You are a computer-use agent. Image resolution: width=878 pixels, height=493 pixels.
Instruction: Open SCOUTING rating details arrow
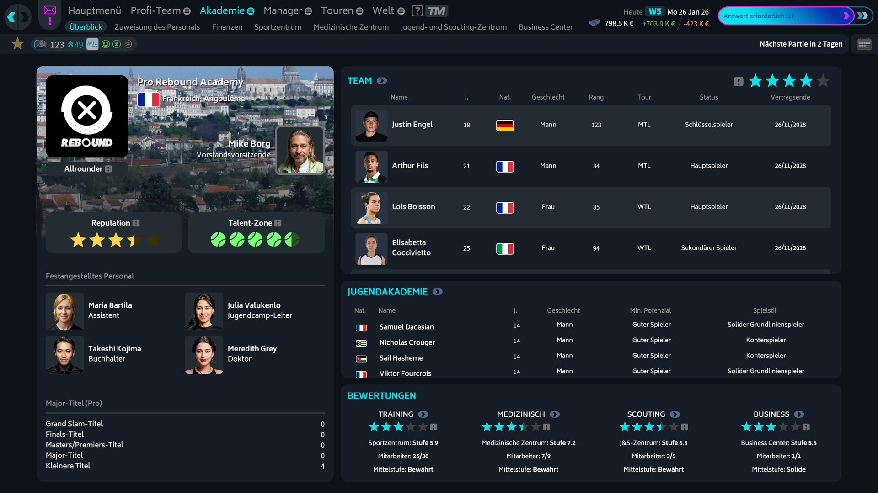[675, 414]
